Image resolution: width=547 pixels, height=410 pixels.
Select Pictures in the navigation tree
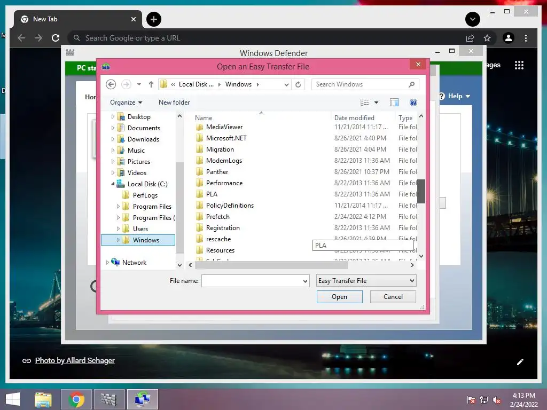tap(138, 161)
